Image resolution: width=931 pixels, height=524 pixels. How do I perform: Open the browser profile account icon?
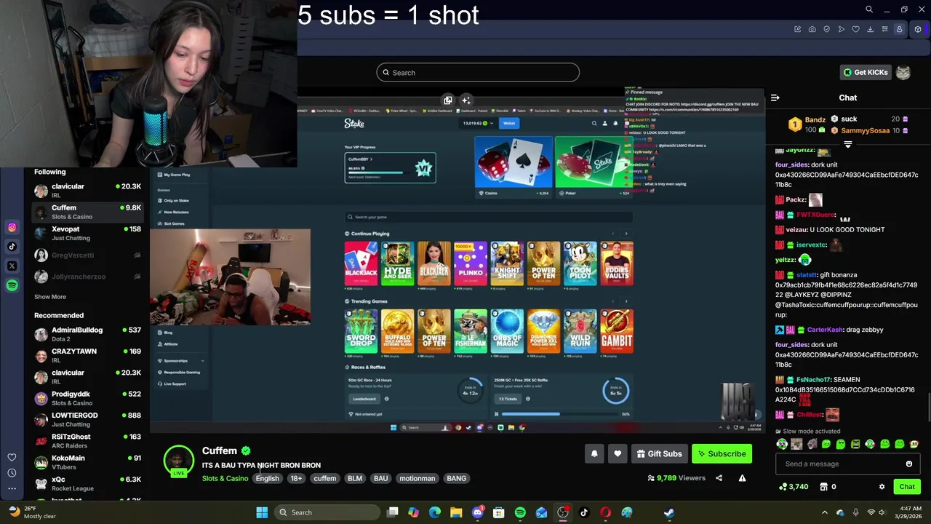click(900, 29)
